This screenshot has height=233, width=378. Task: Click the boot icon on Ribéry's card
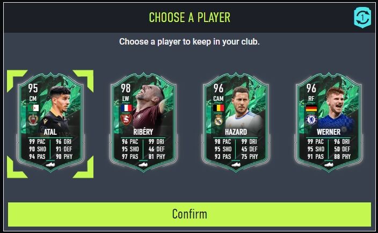point(143,165)
